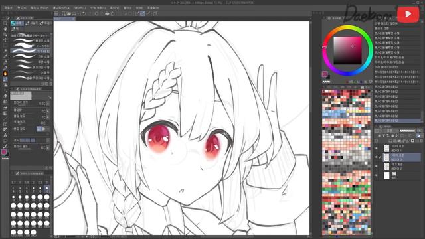The height and width of the screenshot is (239, 425).
Task: Select the highlighted brush in sub tool list
Action: pos(31,51)
